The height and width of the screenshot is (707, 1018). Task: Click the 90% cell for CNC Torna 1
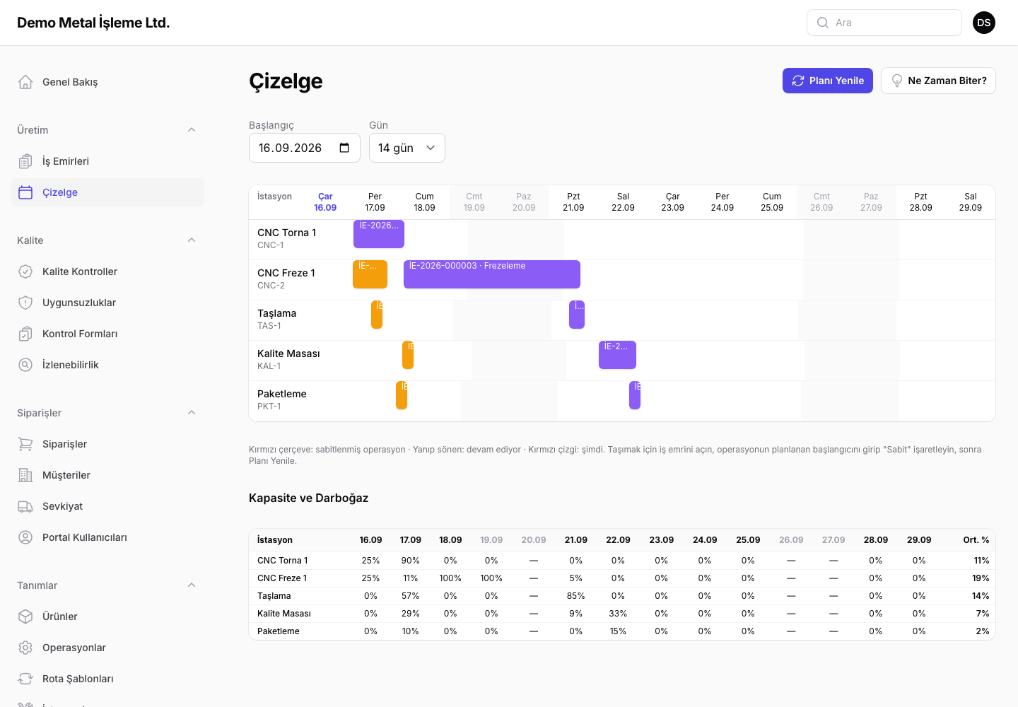click(411, 561)
